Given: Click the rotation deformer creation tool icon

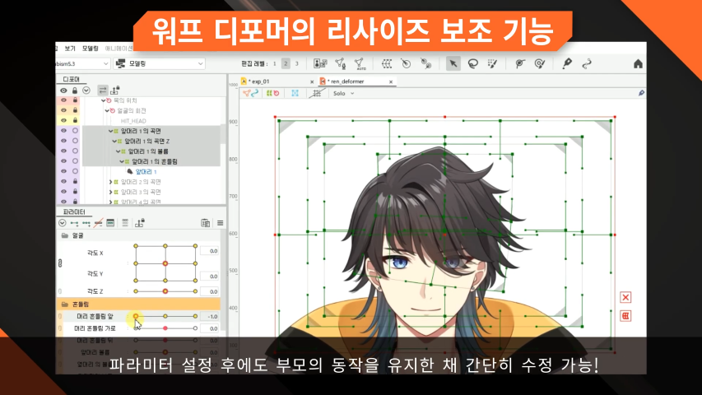Looking at the screenshot, I should coord(425,63).
